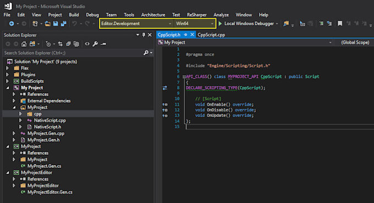Open the Build menu
The width and height of the screenshot is (374, 203).
(x=74, y=15)
